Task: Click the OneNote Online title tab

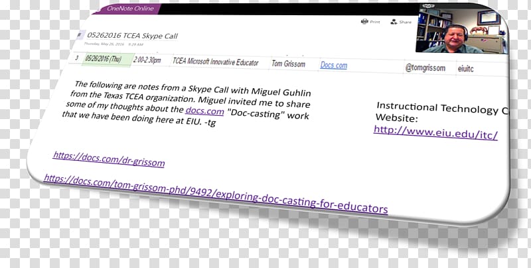Action: pyautogui.click(x=127, y=9)
